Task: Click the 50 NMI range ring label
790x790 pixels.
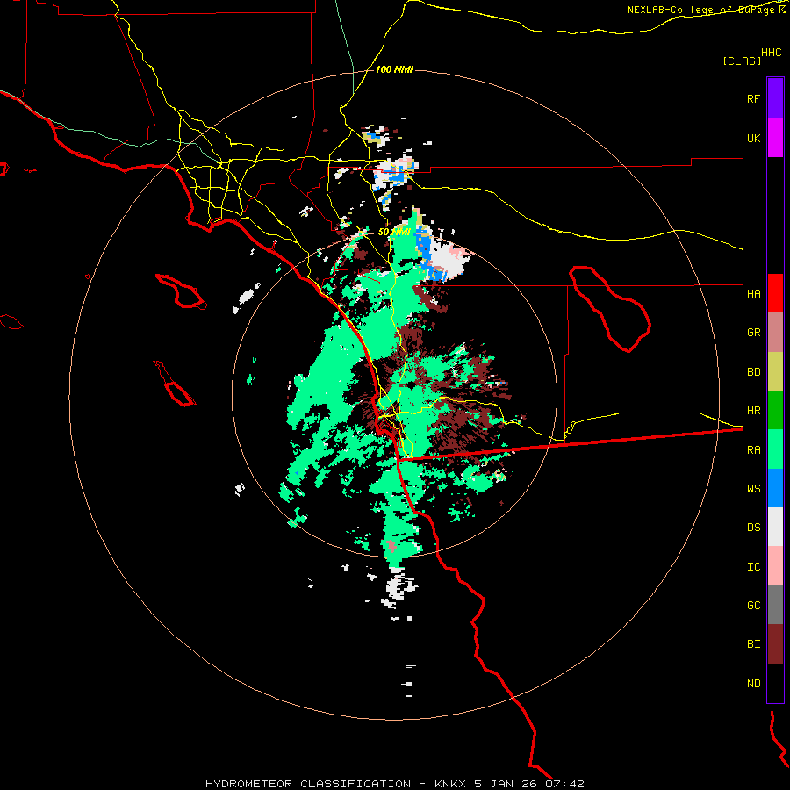Action: tap(394, 232)
